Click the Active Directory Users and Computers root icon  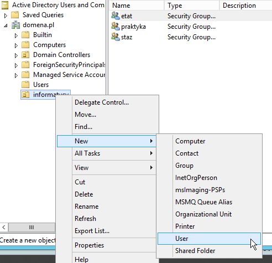[5, 6]
